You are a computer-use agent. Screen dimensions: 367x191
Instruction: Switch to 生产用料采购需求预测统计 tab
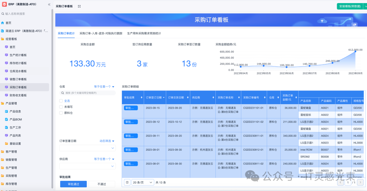point(144,33)
